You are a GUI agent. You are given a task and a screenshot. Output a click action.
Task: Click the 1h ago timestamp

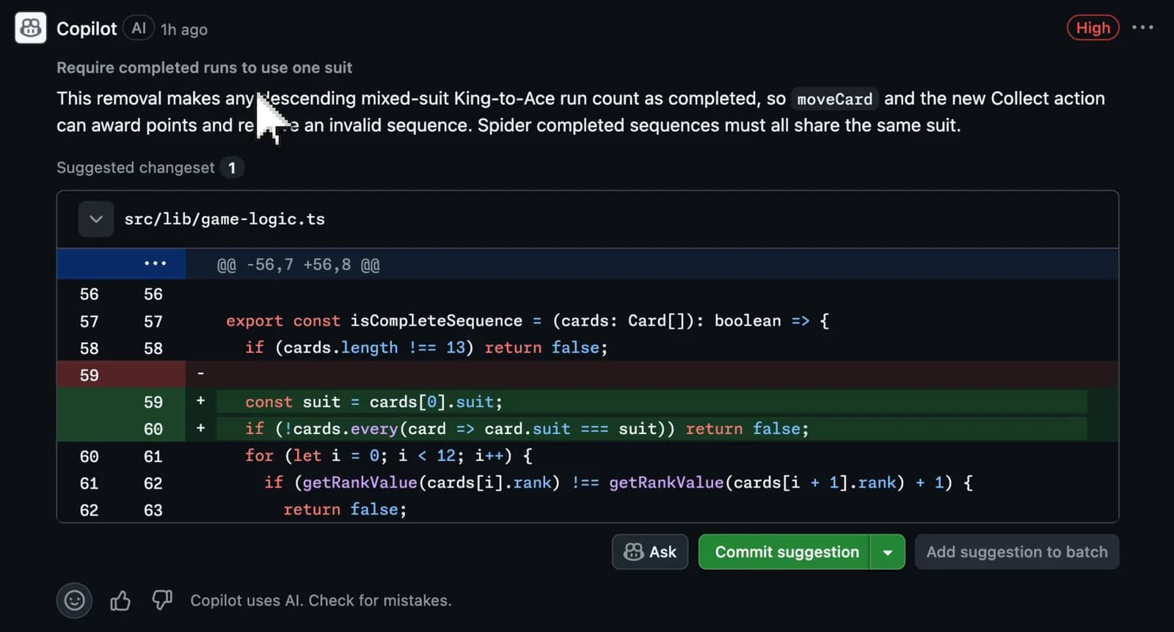184,29
